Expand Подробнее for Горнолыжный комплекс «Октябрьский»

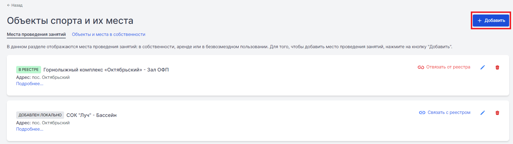[30, 84]
